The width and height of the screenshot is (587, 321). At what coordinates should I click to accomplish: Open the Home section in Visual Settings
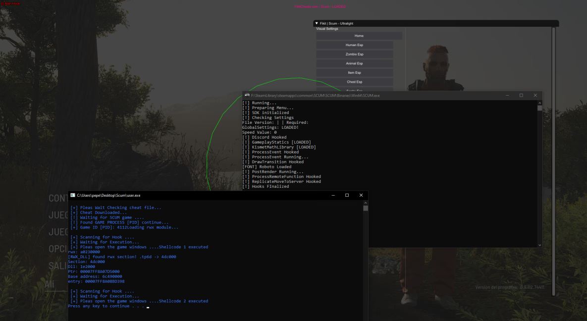pyautogui.click(x=359, y=36)
